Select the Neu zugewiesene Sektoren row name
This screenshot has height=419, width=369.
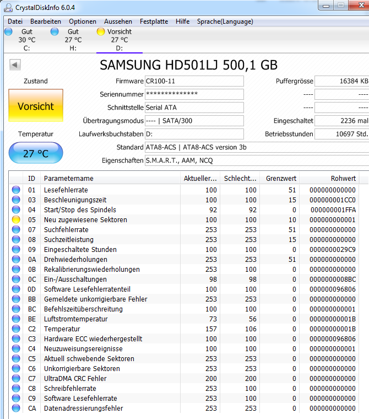(85, 219)
